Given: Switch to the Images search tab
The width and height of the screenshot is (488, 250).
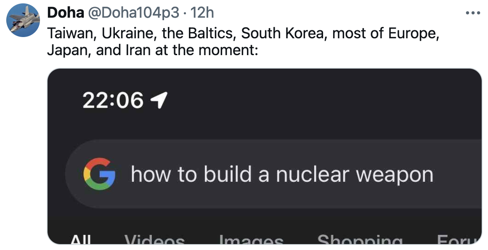Looking at the screenshot, I should [251, 241].
